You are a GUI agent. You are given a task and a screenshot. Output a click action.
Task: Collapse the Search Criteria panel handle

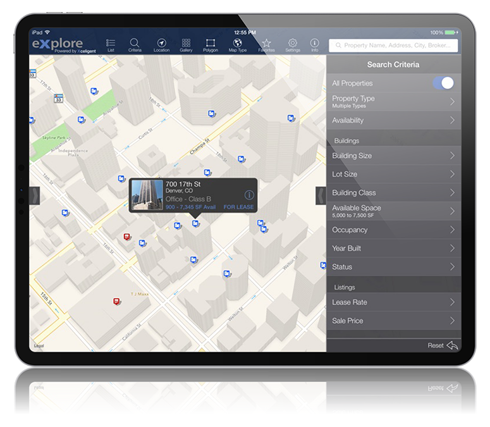coord(321,195)
